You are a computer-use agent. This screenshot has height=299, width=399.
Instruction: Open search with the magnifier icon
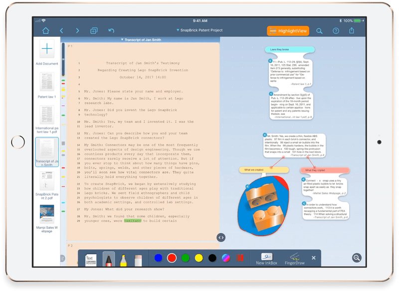pos(319,31)
